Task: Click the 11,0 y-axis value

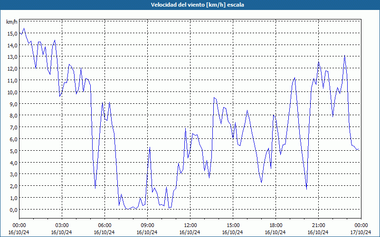Action: coord(12,81)
